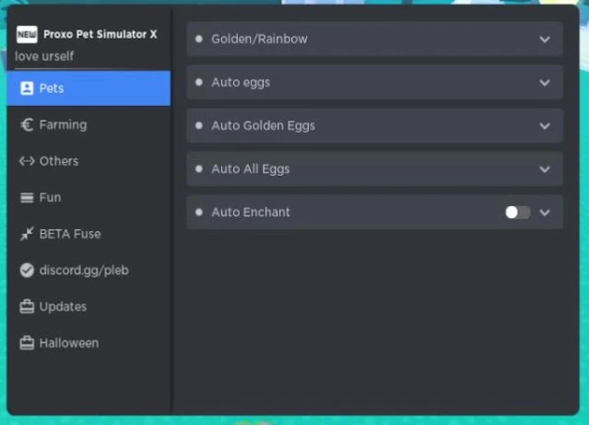
Task: Expand the Auto Enchant chevron
Action: pyautogui.click(x=545, y=212)
